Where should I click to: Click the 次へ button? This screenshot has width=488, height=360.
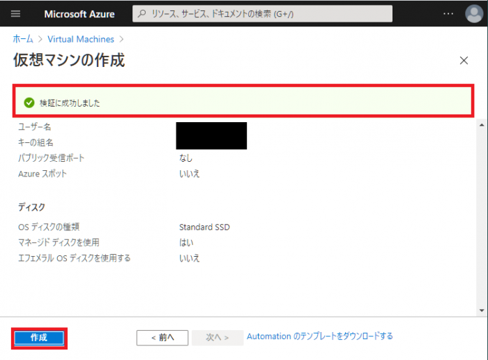click(217, 337)
